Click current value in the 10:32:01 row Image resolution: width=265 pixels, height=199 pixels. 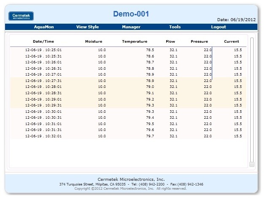[x=238, y=136]
